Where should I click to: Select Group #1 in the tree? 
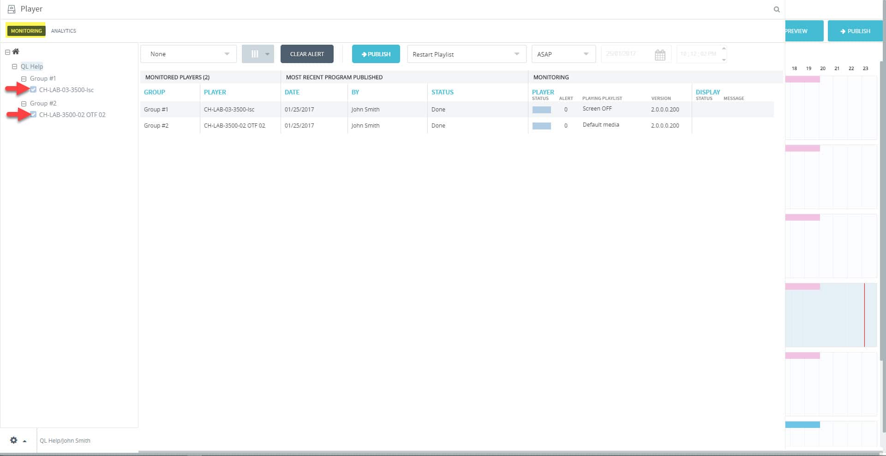(43, 78)
